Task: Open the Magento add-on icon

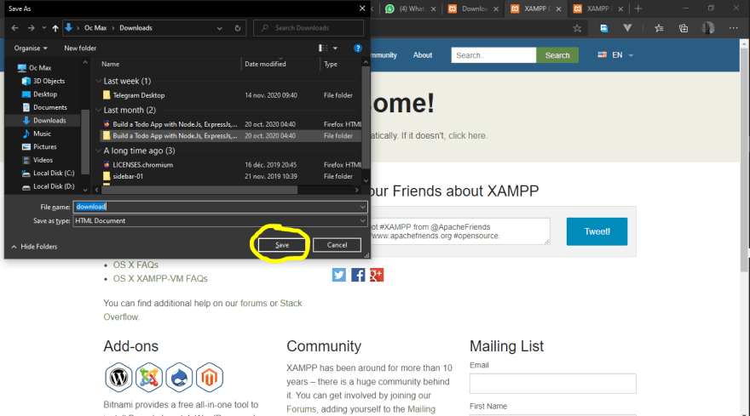Action: click(209, 378)
